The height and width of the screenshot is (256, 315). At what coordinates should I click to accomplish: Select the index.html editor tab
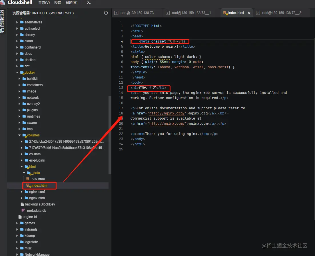[236, 13]
